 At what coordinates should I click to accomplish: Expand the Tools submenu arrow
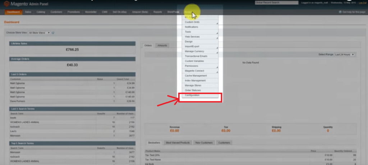(217, 33)
